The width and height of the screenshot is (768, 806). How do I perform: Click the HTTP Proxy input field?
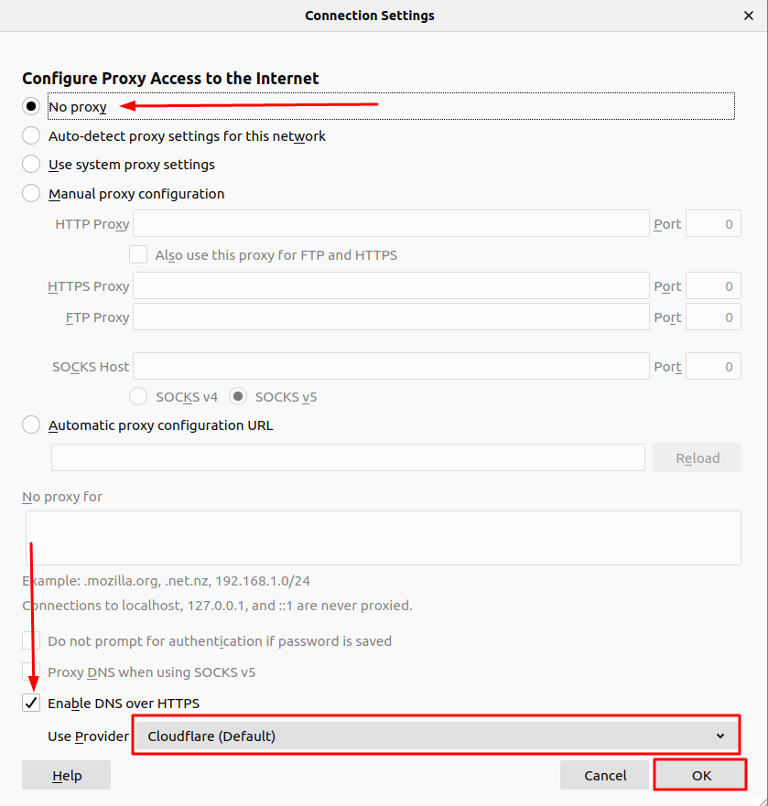[x=391, y=223]
